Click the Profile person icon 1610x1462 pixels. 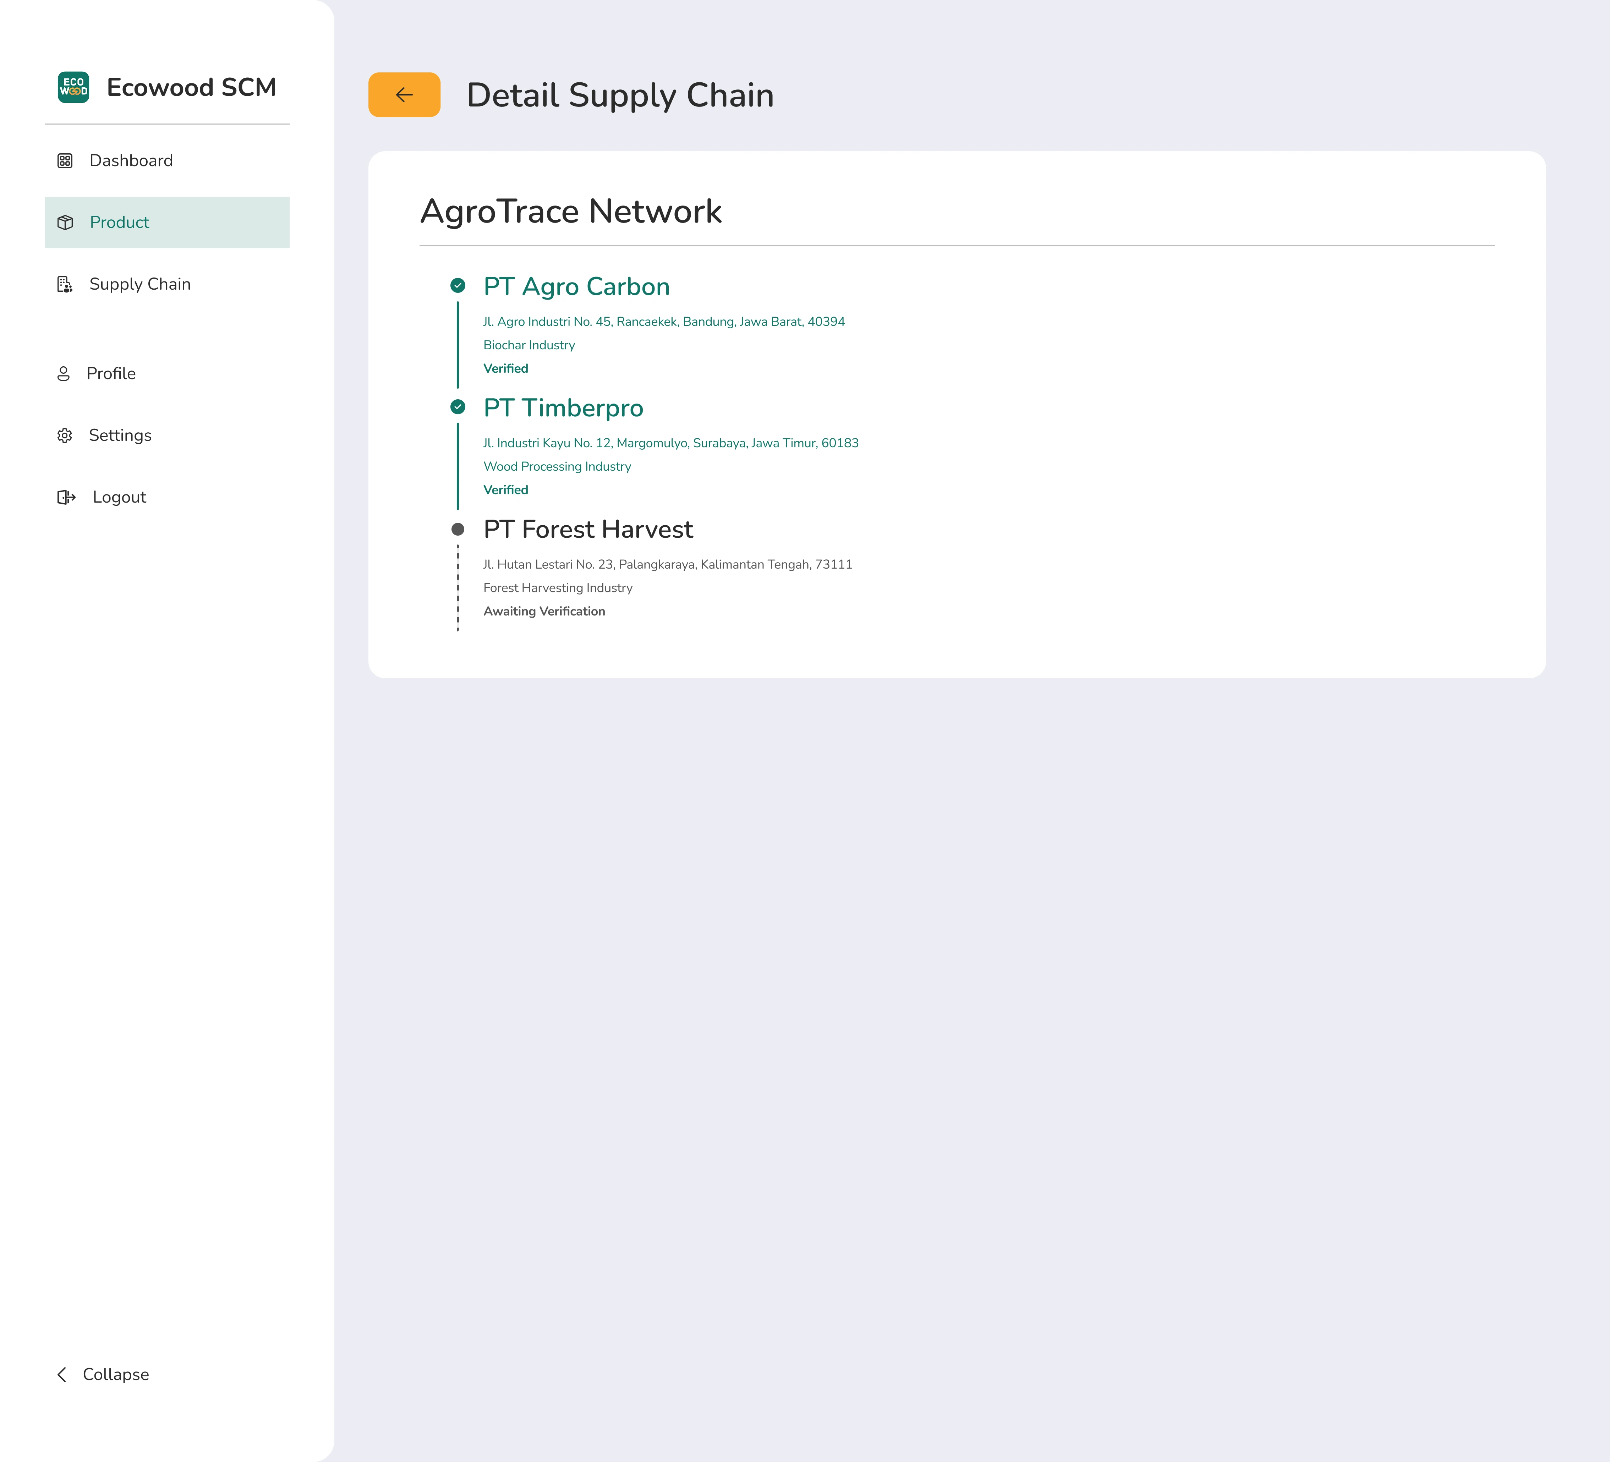point(64,374)
